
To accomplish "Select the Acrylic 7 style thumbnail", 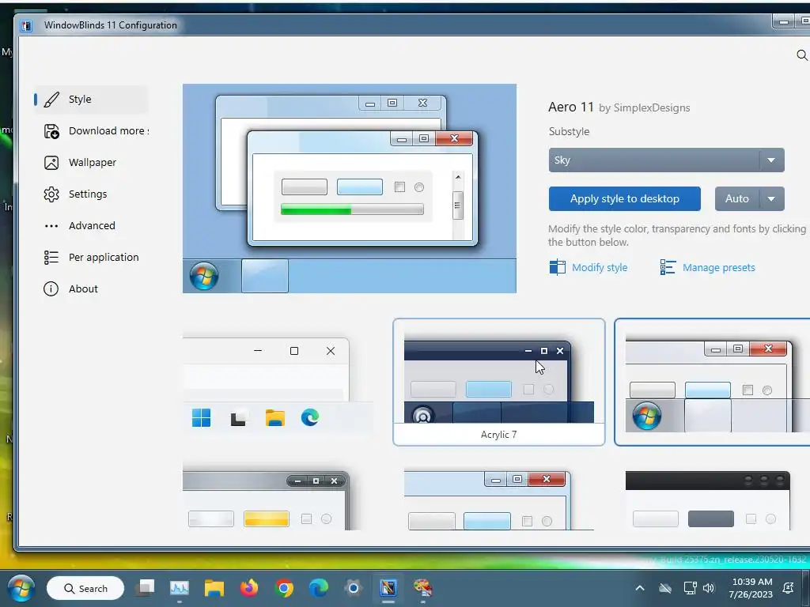I will pyautogui.click(x=498, y=382).
